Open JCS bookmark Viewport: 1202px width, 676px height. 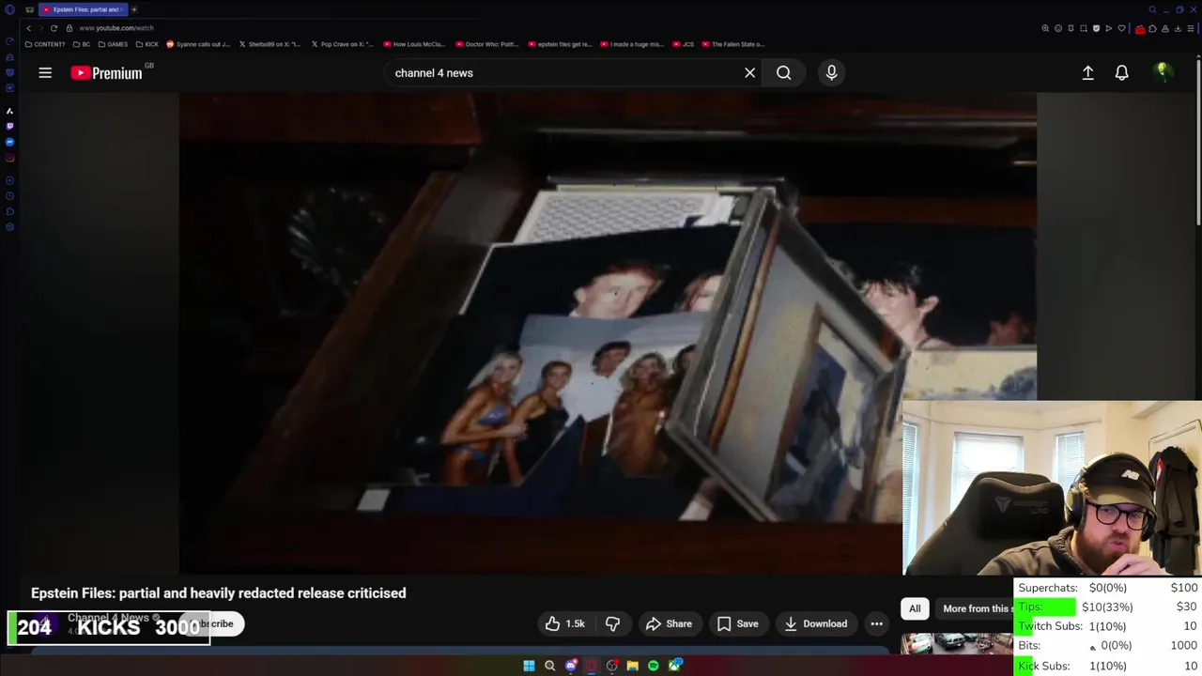tap(683, 44)
